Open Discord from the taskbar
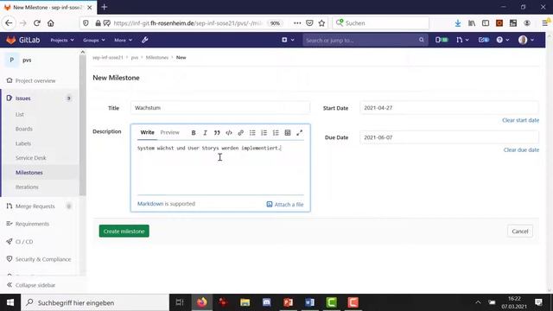This screenshot has height=311, width=553. (x=267, y=302)
